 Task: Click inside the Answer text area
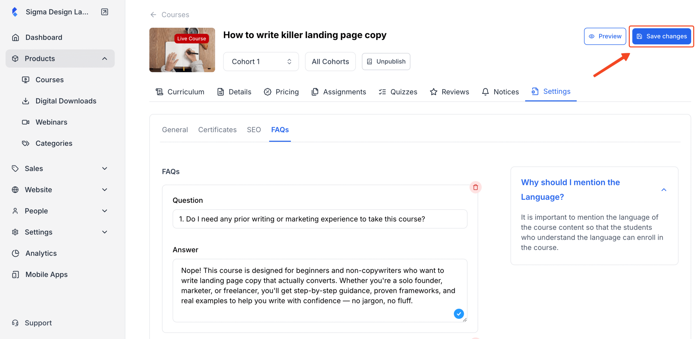pyautogui.click(x=320, y=291)
